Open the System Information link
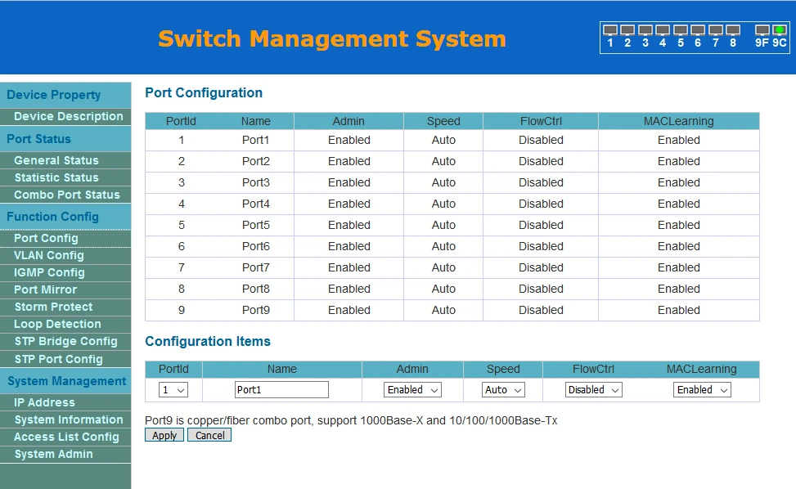 click(x=68, y=419)
